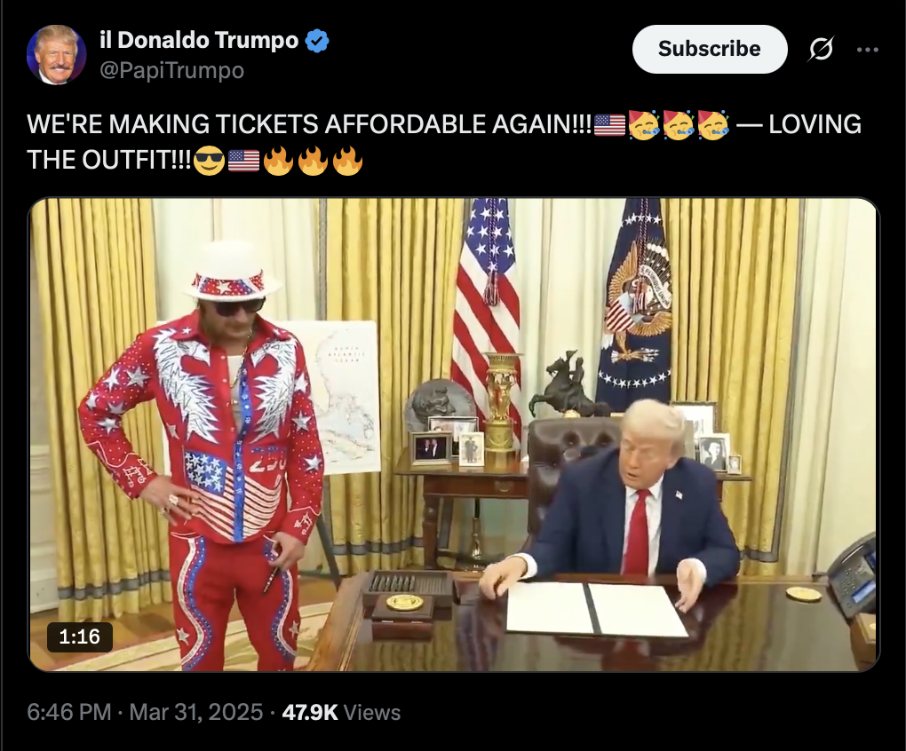View the 47.9K Views count
Image resolution: width=906 pixels, height=751 pixels.
pos(341,712)
